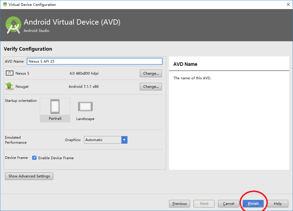
Task: Change the Nougat system image
Action: (x=151, y=86)
